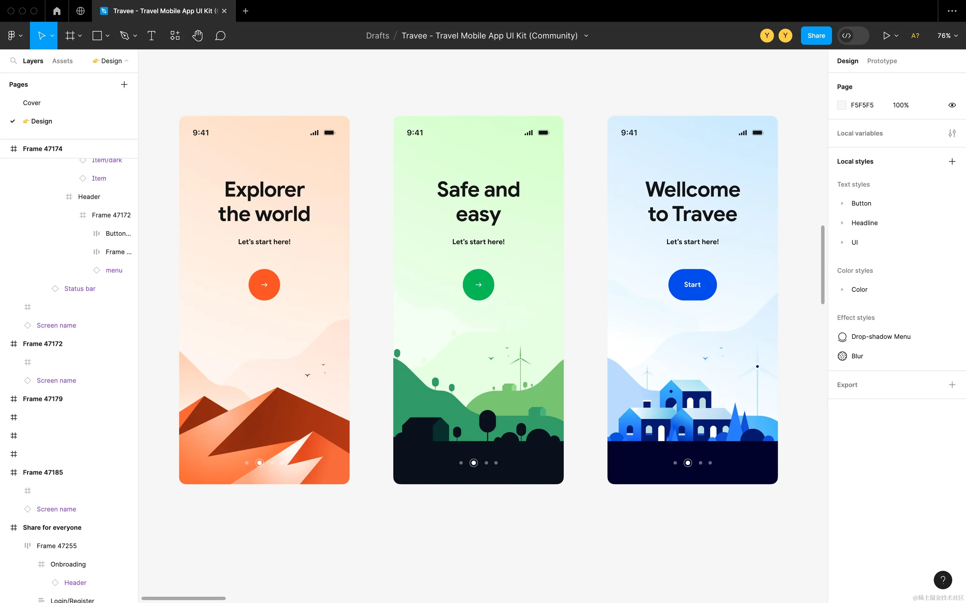
Task: Open the help question mark button
Action: pyautogui.click(x=942, y=580)
